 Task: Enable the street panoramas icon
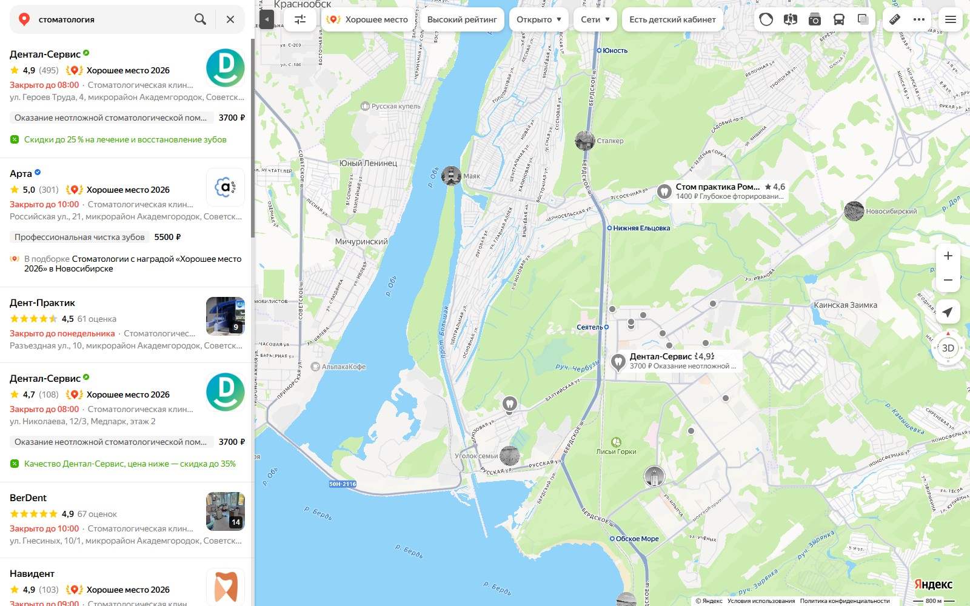coord(790,19)
